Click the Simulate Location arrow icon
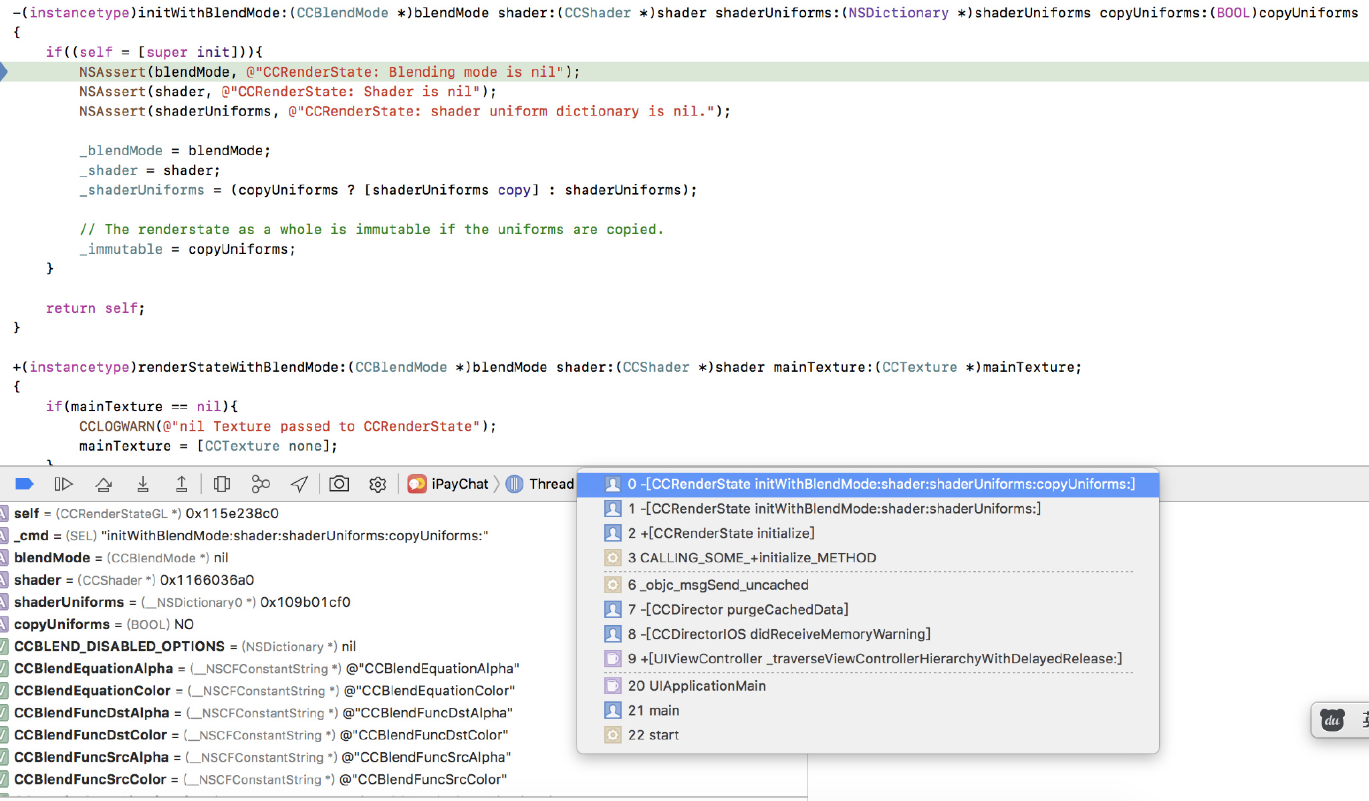The height and width of the screenshot is (801, 1369). pos(299,483)
